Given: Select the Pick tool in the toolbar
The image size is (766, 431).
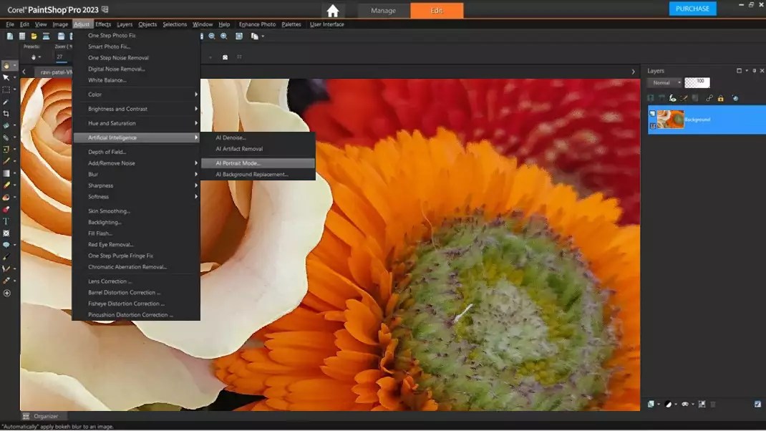Looking at the screenshot, I should tap(7, 77).
